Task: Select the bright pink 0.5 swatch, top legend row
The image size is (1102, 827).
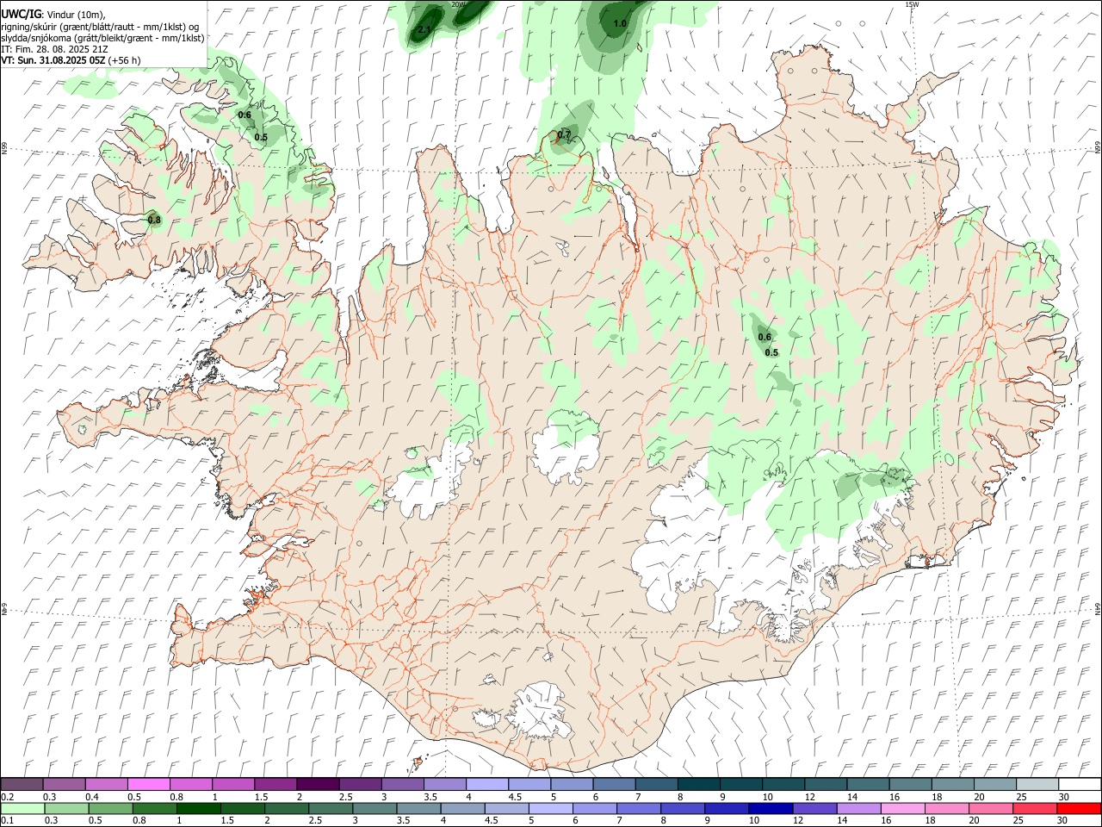Action: point(148,784)
